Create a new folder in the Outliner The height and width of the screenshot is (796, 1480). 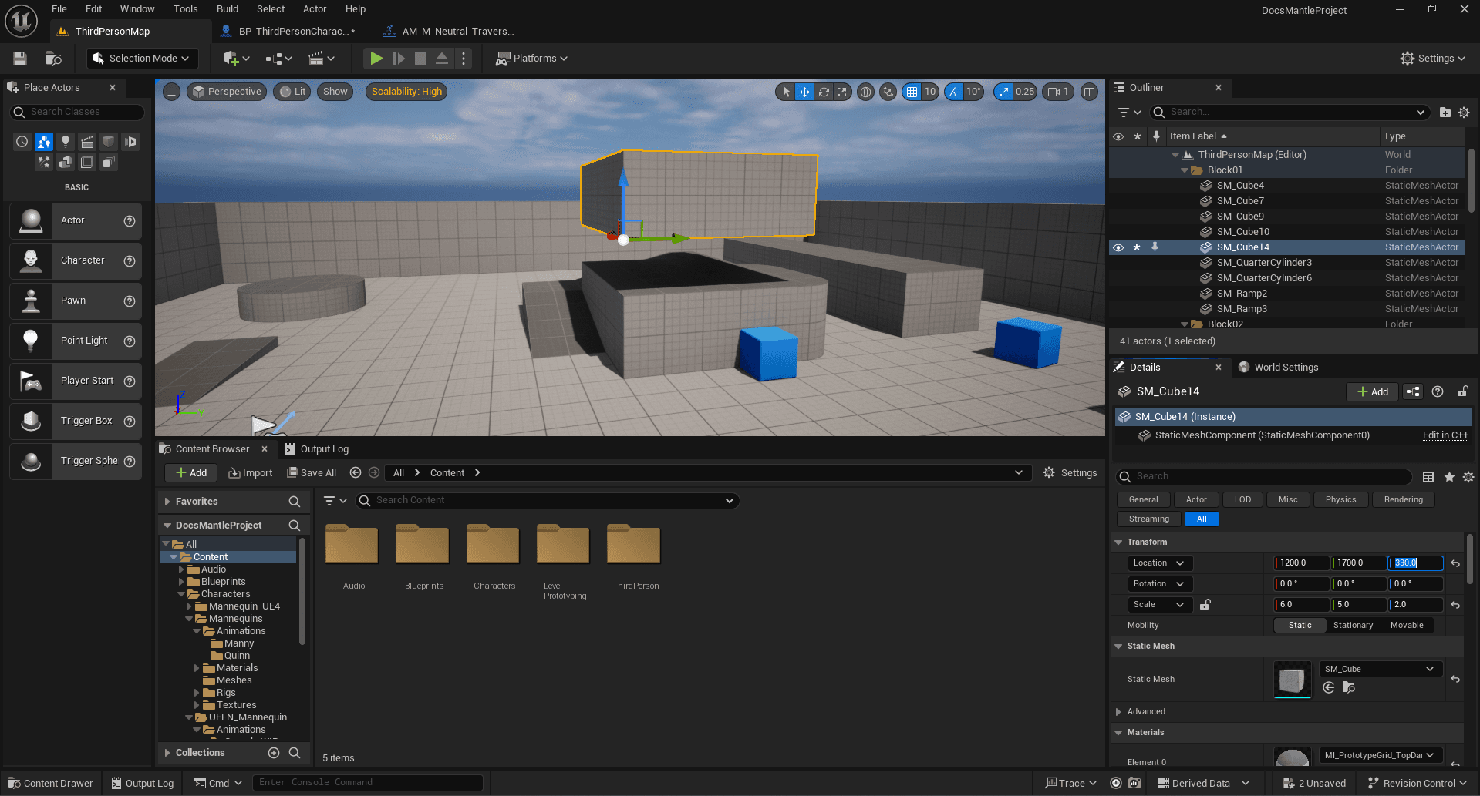(1445, 113)
